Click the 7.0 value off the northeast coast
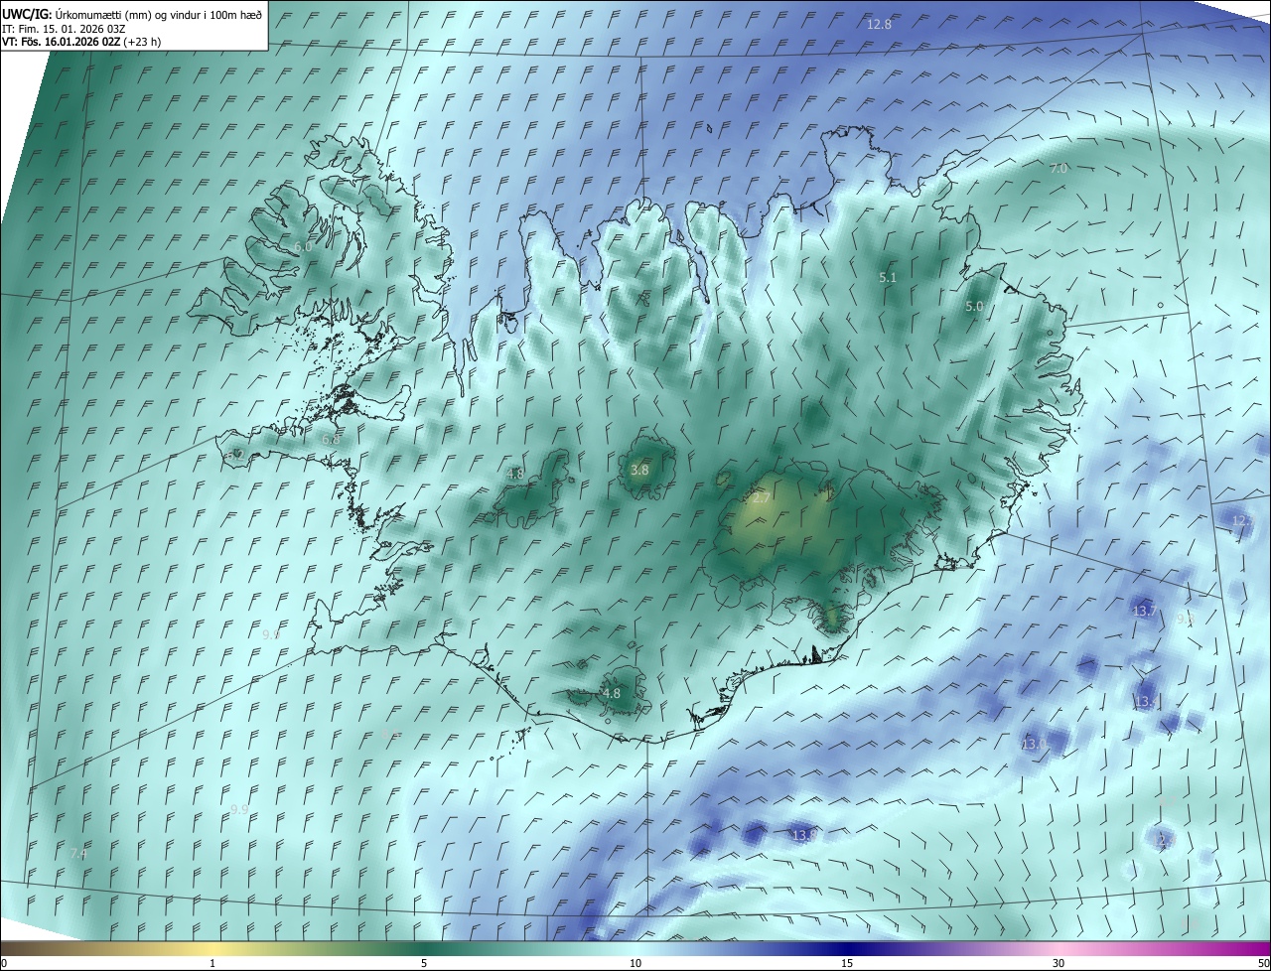This screenshot has height=971, width=1271. pos(1059,169)
